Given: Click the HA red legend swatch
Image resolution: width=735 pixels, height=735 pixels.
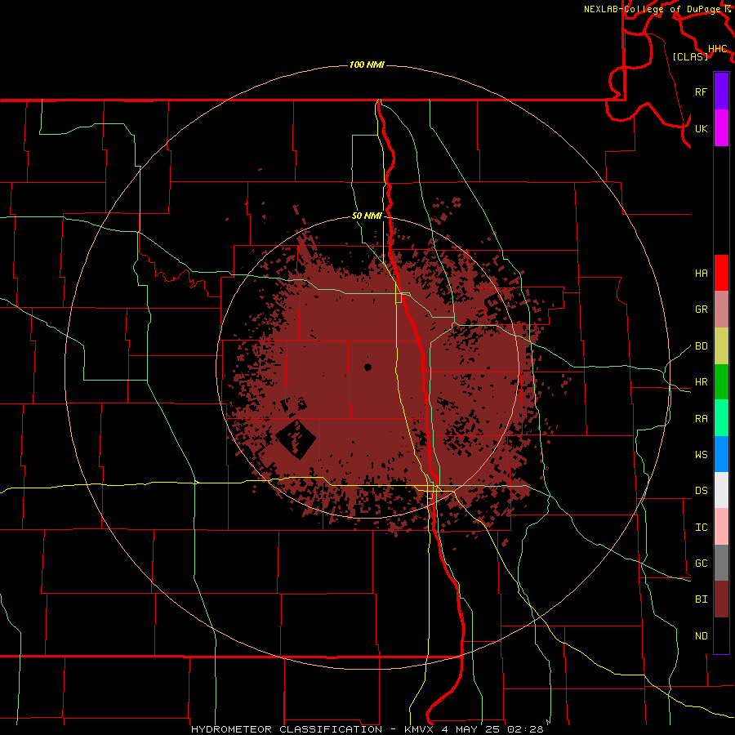Looking at the screenshot, I should pyautogui.click(x=721, y=273).
